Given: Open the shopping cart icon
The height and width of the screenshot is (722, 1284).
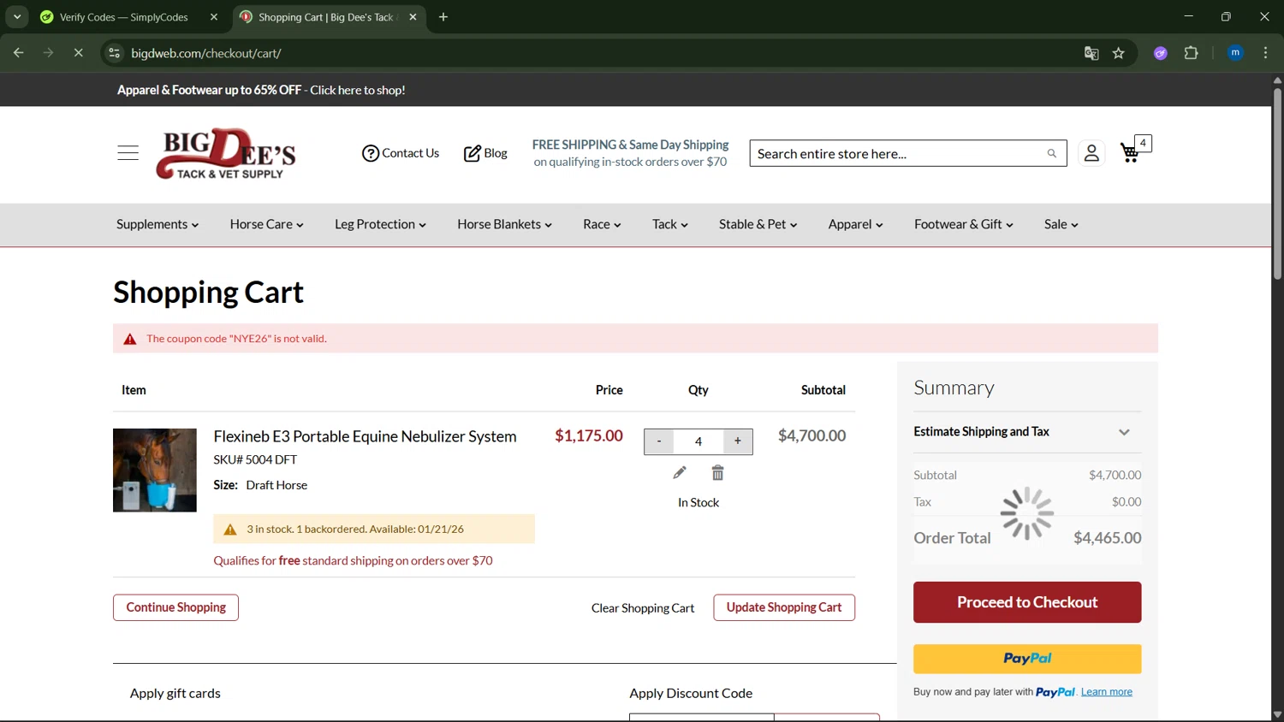Looking at the screenshot, I should pos(1131,152).
